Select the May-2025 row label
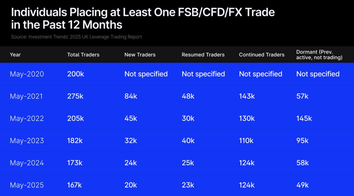Viewport: 354px width, 196px height. pyautogui.click(x=27, y=185)
